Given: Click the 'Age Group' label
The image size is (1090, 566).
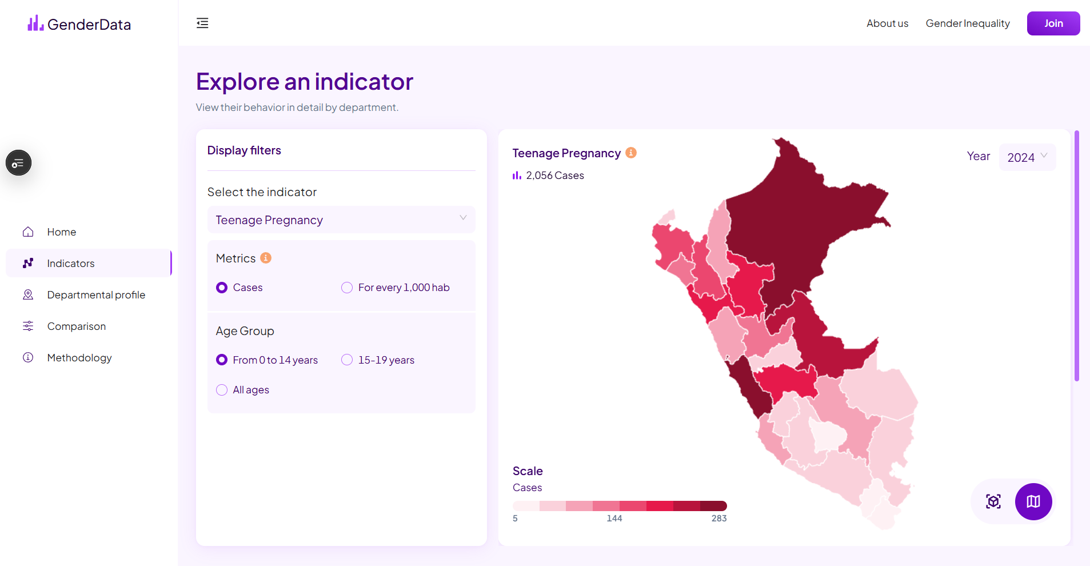Looking at the screenshot, I should tap(245, 331).
